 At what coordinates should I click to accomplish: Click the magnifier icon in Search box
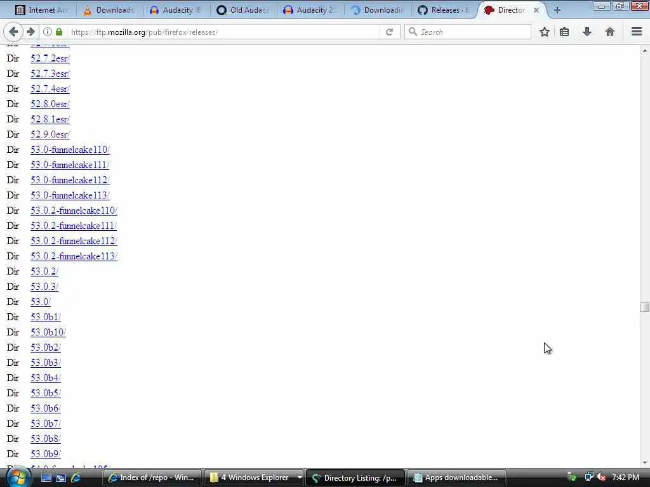tap(413, 32)
